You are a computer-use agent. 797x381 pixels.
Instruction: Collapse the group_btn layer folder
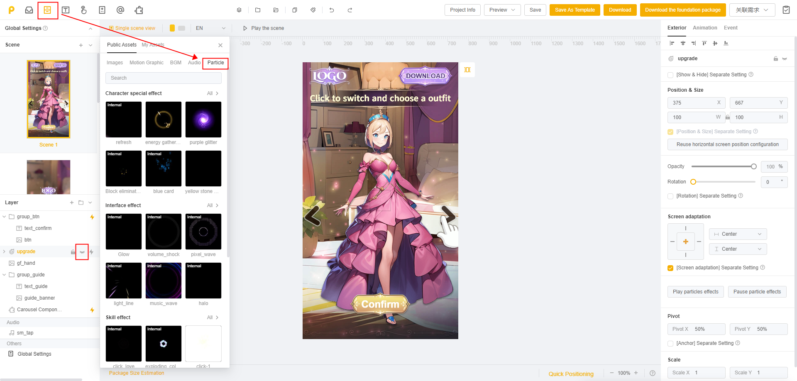point(4,217)
